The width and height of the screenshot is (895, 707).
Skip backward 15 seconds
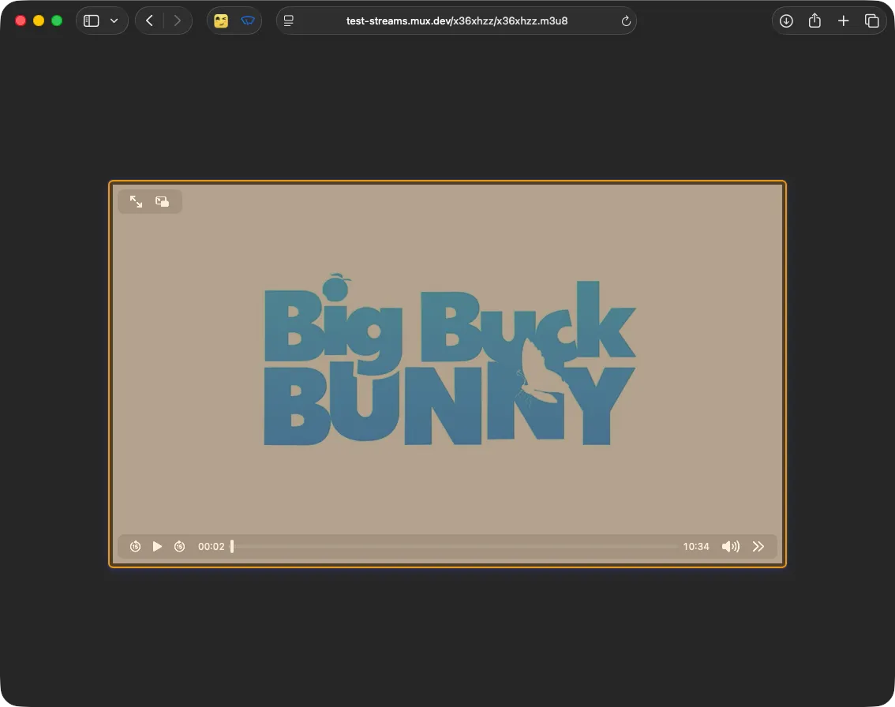tap(135, 546)
